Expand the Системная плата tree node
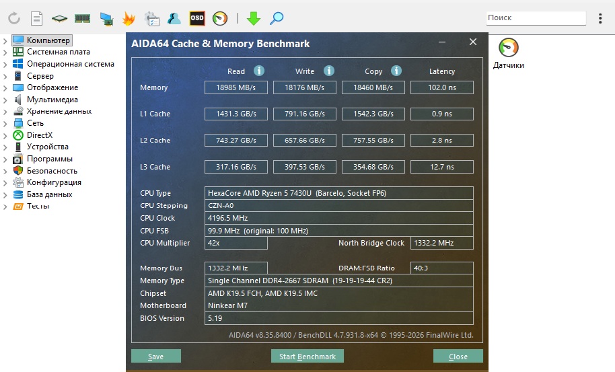Viewport: 615px width, 372px height. (5, 52)
